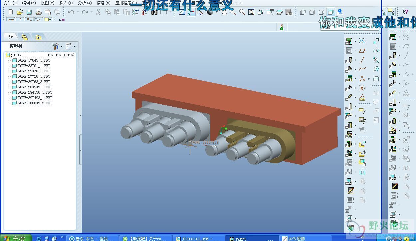Click the Boundary Blend surface icon
Image resolution: width=416 pixels, height=241 pixels.
[376, 69]
